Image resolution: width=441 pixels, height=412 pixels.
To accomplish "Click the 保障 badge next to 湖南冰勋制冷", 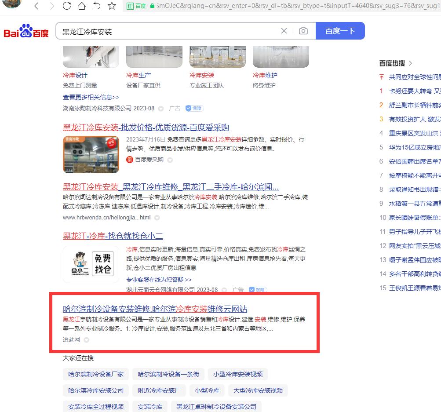I will pyautogui.click(x=194, y=108).
